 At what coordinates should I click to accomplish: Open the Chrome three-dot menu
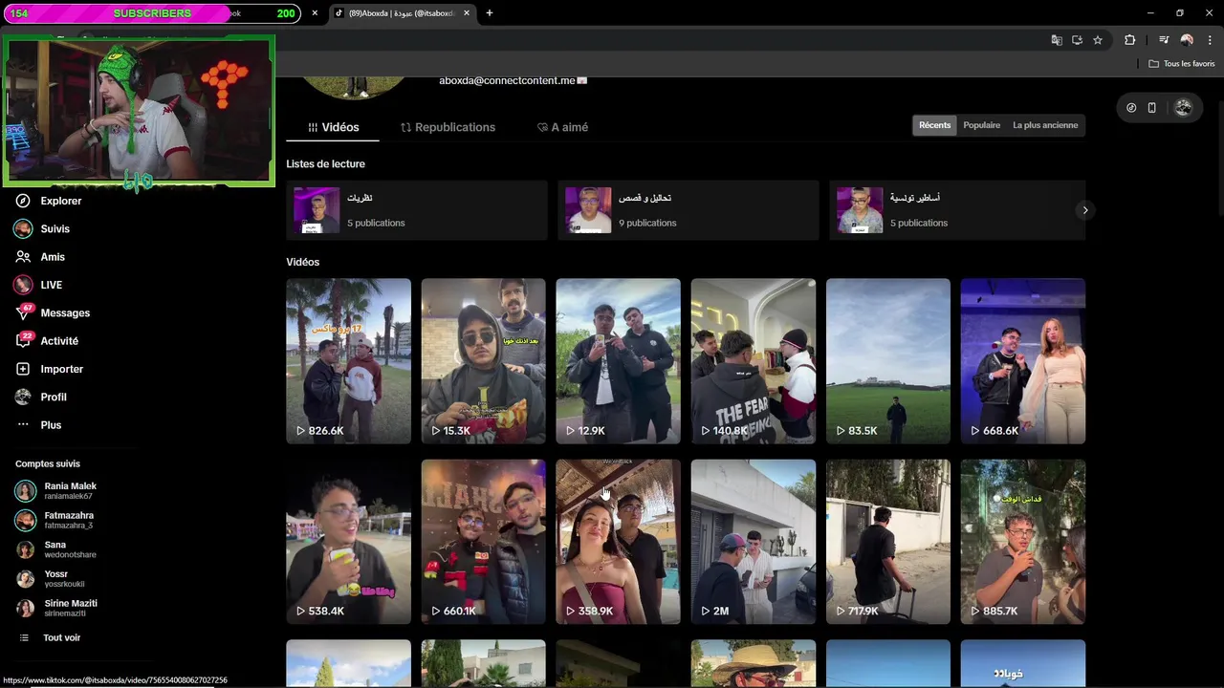1210,40
